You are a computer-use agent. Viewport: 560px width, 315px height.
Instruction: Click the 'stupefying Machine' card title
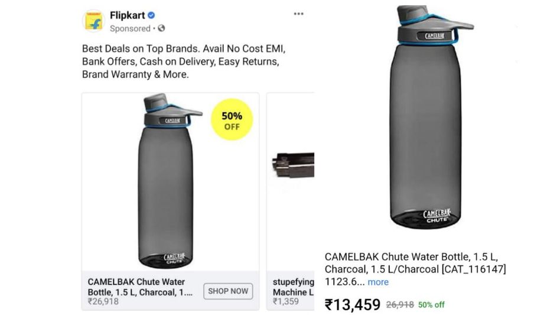coord(293,287)
